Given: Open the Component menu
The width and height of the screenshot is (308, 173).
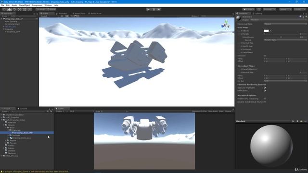Looking at the screenshot, I should point(37,5).
